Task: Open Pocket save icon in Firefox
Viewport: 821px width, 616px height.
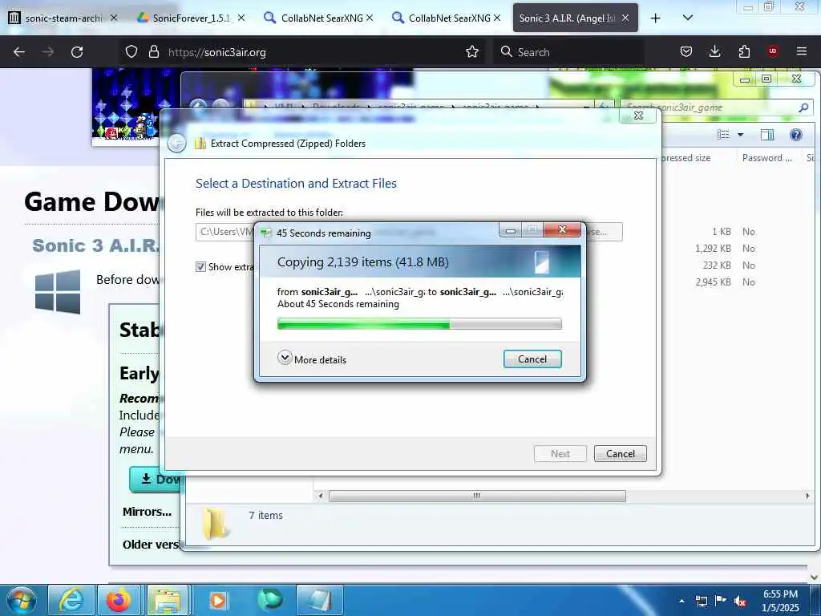Action: click(x=686, y=52)
